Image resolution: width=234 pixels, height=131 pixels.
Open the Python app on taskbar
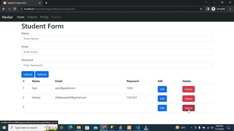(x=112, y=128)
